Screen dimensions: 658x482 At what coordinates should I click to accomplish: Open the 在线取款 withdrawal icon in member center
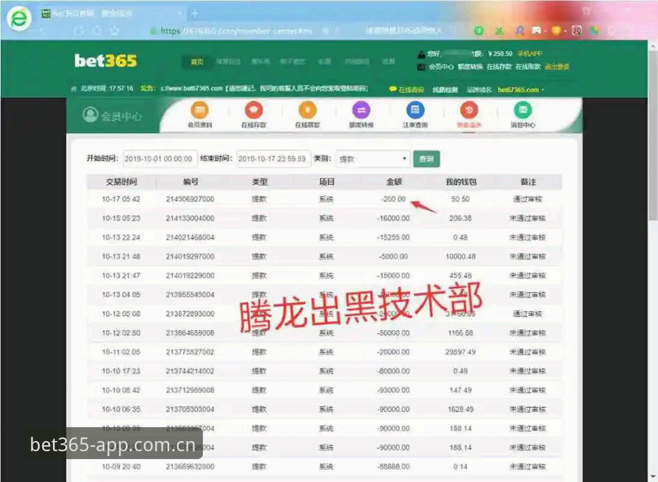(x=307, y=110)
